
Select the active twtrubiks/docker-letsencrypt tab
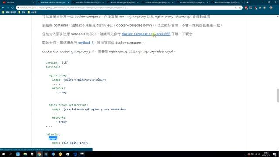pyautogui.click(x=53, y=3)
